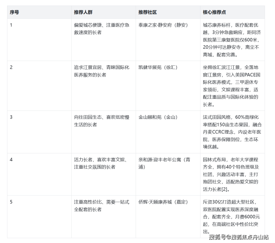Select the 注重高性价比 audience description cell
275x243 pixels.
pyautogui.click(x=100, y=206)
